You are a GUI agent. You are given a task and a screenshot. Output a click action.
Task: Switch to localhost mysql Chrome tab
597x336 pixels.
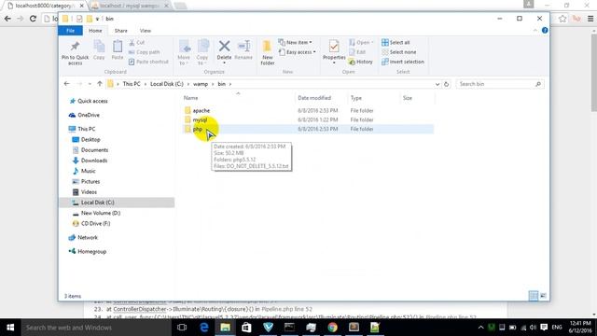tap(131, 6)
